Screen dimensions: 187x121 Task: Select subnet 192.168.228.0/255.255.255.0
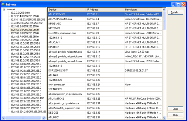click(x=26, y=108)
